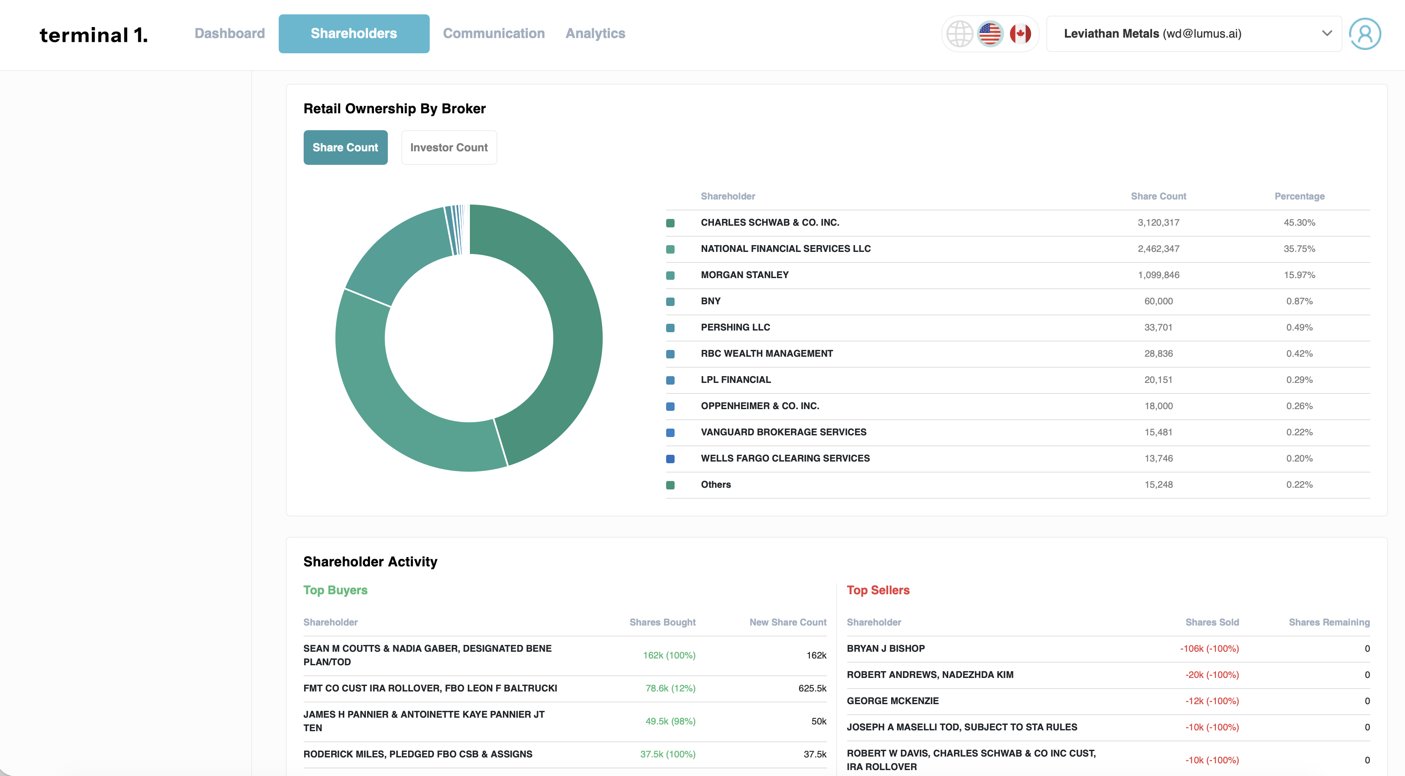Click the Top Buyers heading

[x=335, y=590]
